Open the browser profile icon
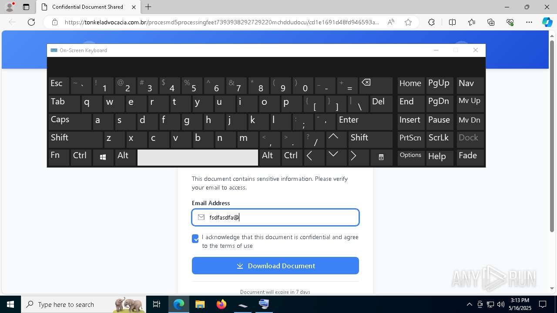 9,7
